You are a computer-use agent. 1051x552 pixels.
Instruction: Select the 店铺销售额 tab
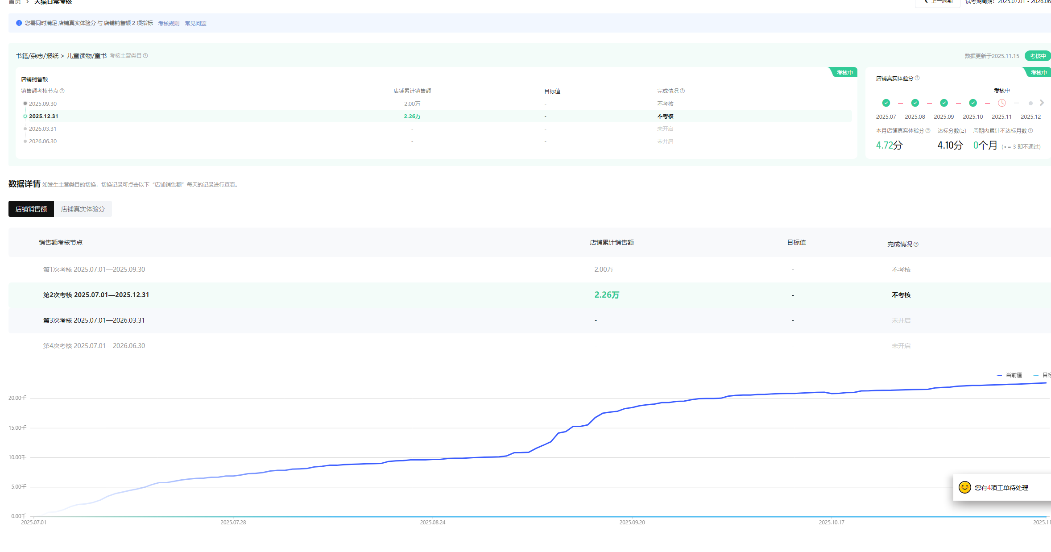pyautogui.click(x=31, y=209)
